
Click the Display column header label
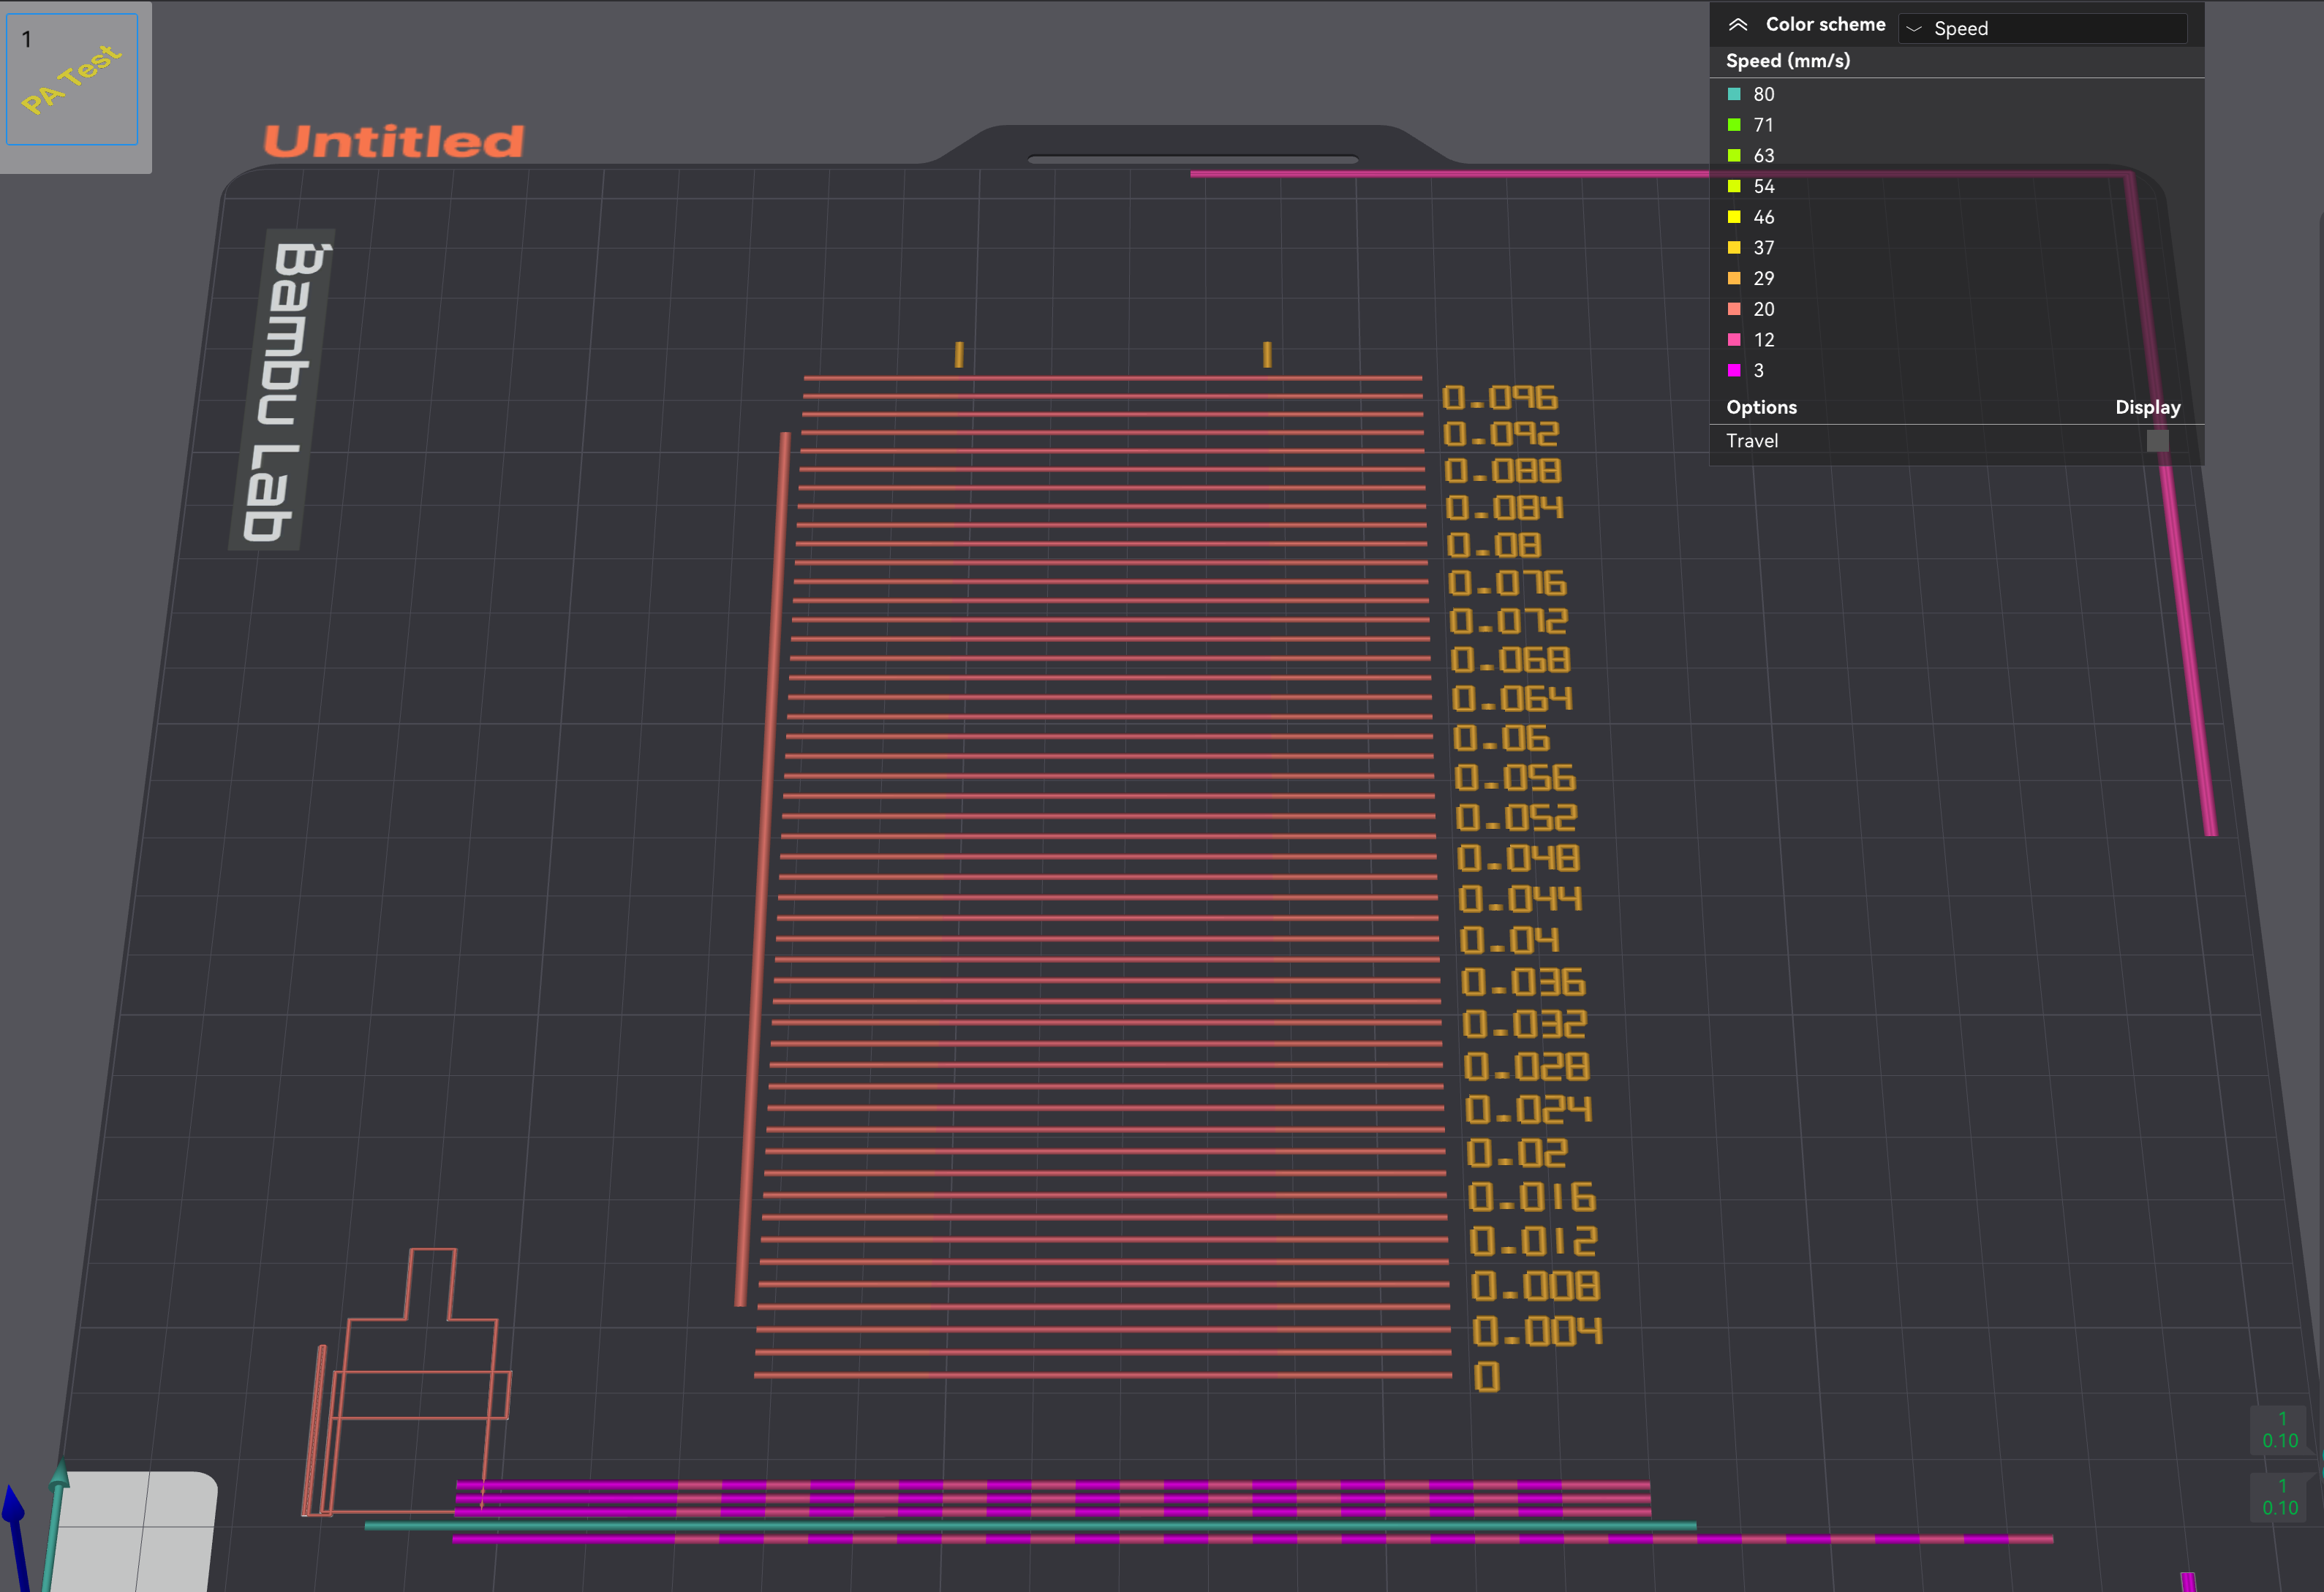[2148, 406]
